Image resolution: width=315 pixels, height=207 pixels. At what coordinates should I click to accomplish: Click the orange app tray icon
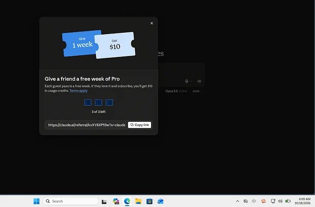pos(263,201)
